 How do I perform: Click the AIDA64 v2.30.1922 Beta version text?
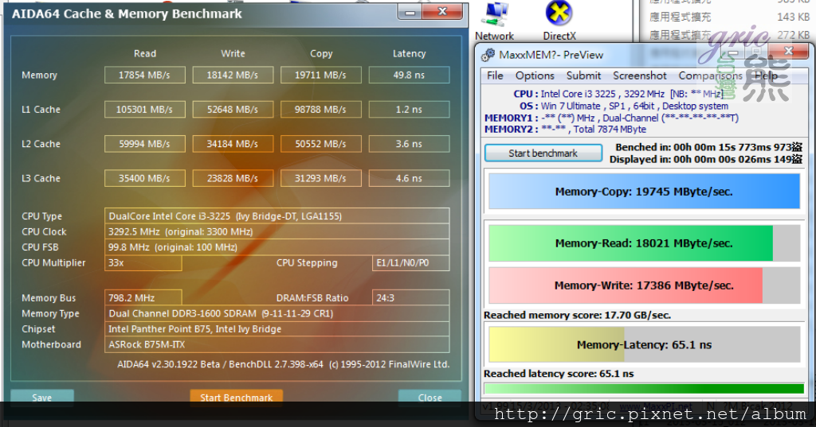point(283,364)
